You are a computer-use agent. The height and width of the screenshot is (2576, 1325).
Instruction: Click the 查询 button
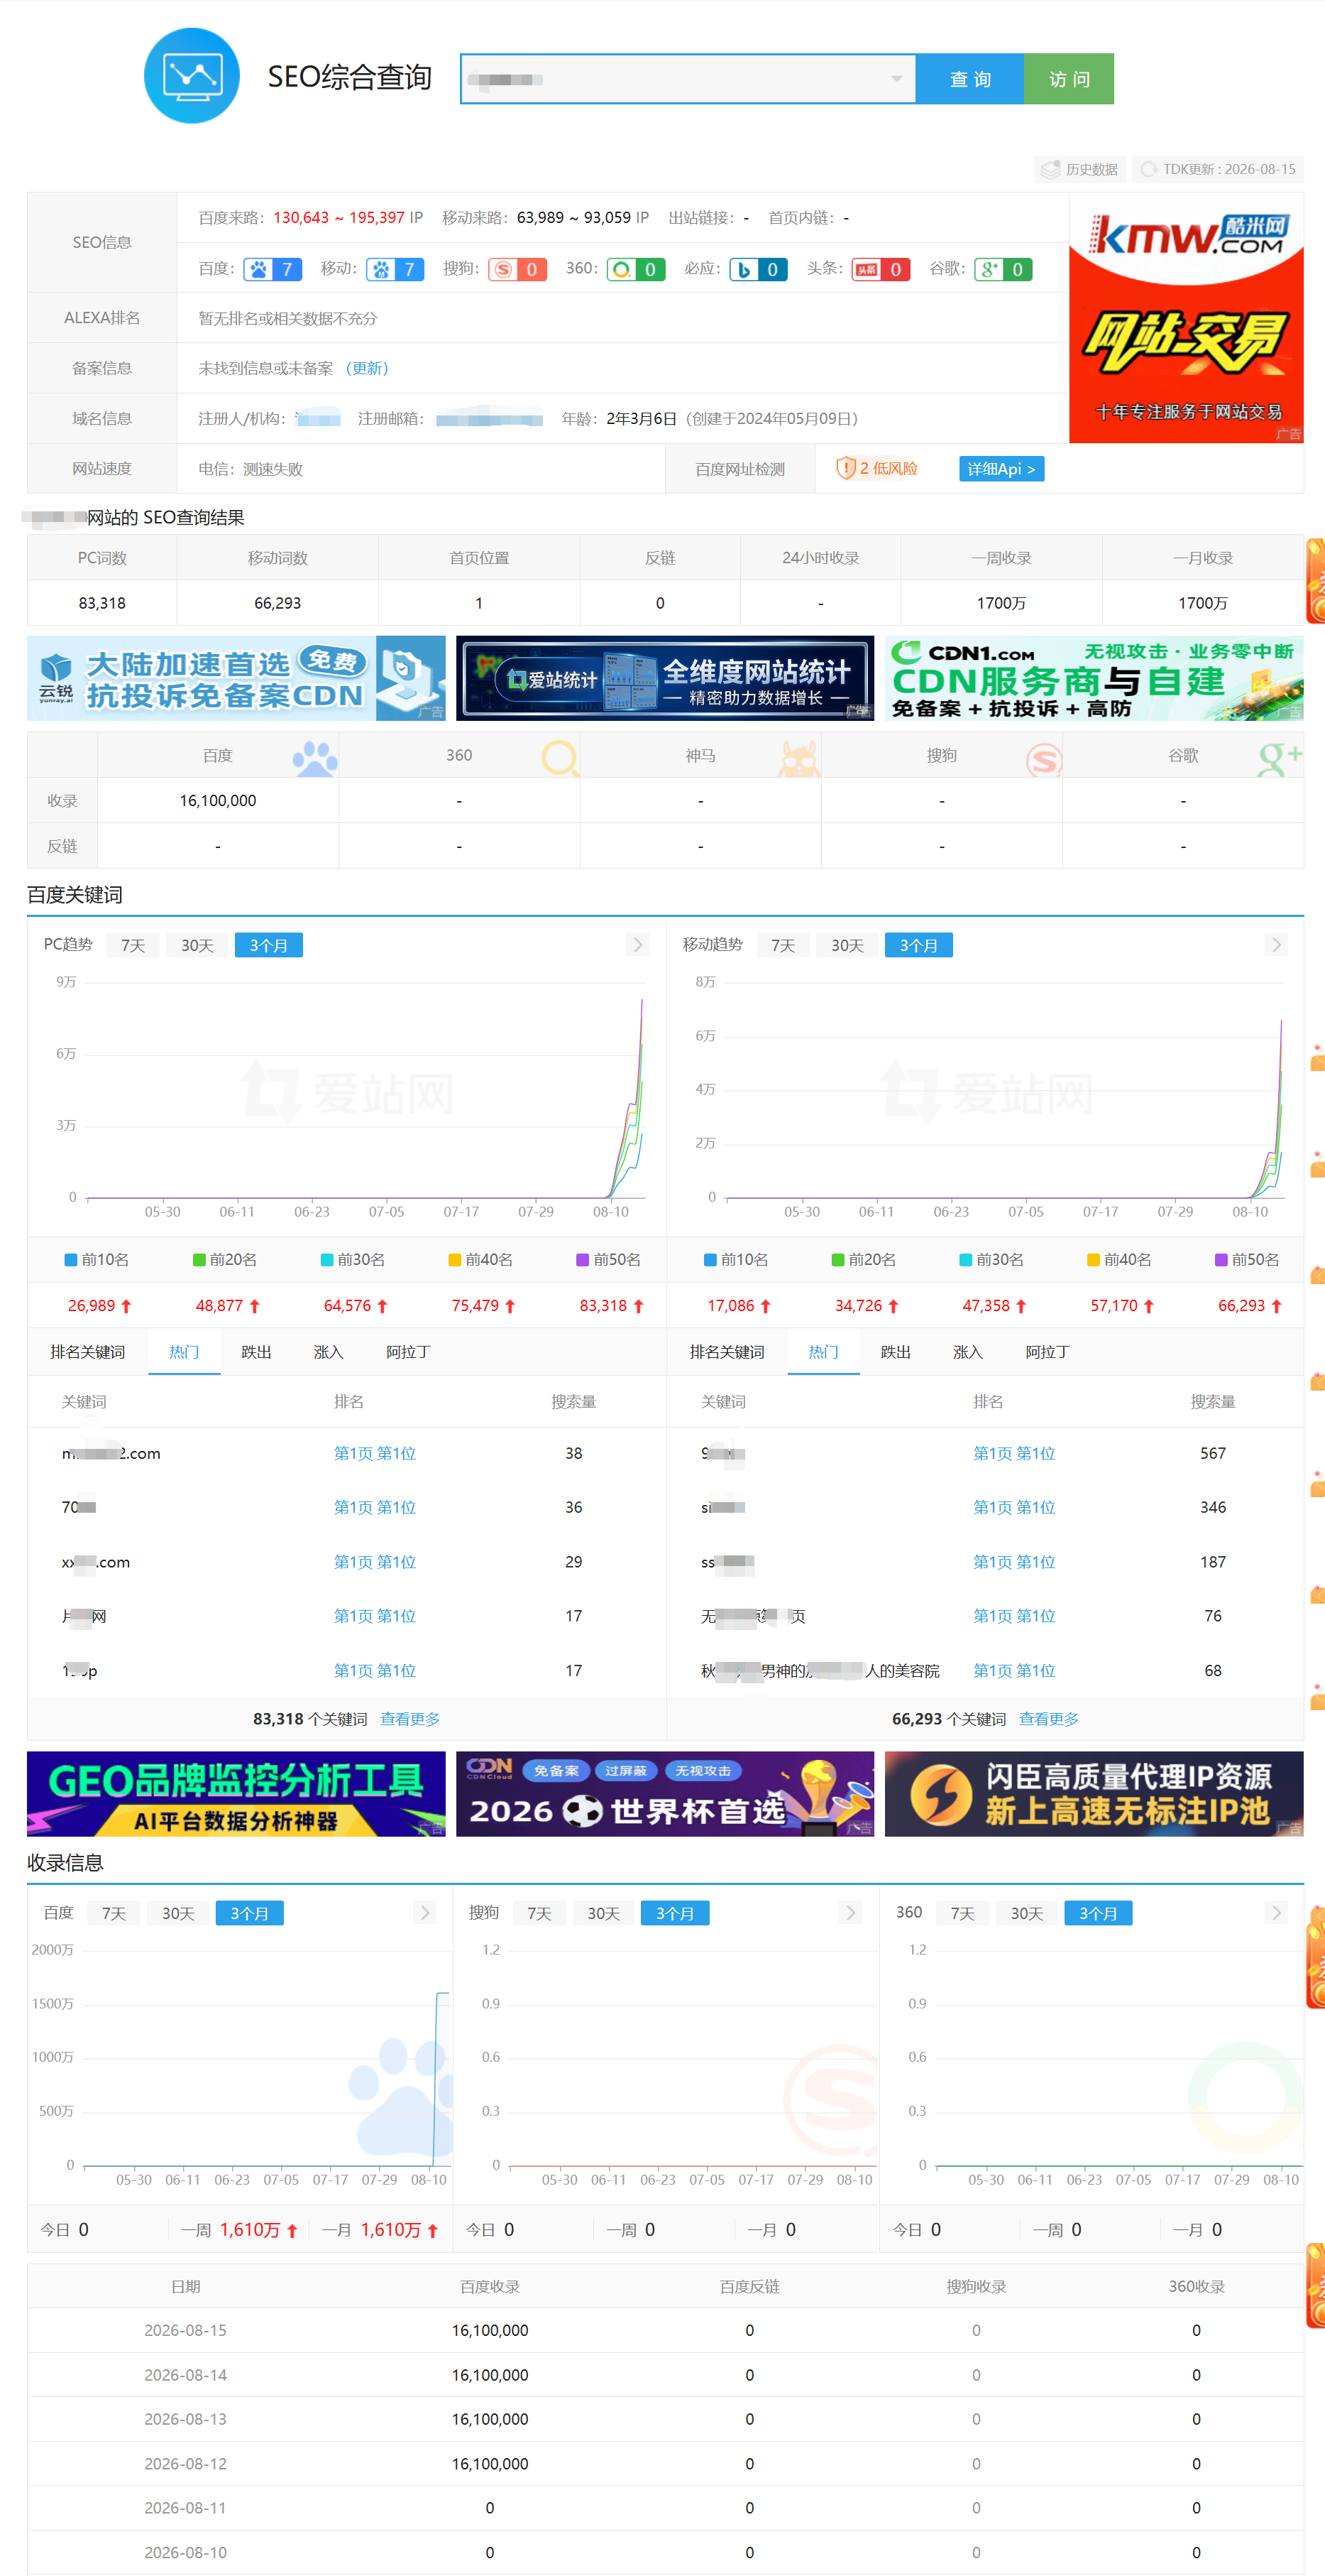(970, 79)
